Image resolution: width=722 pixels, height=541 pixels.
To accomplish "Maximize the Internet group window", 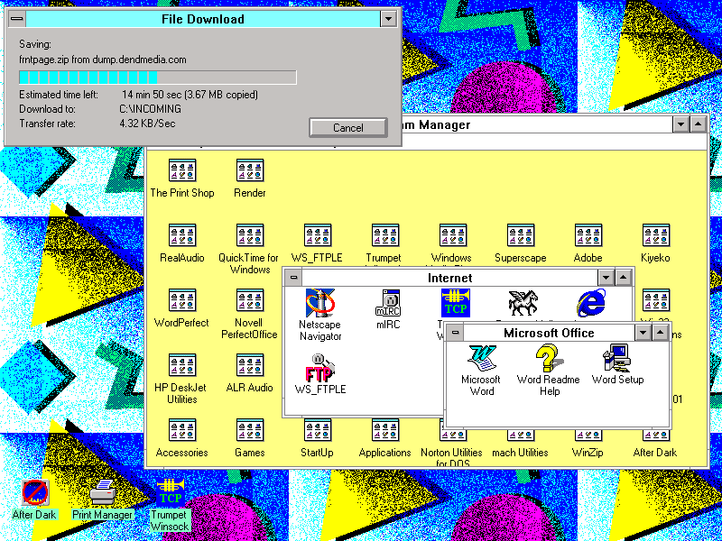I will click(623, 278).
